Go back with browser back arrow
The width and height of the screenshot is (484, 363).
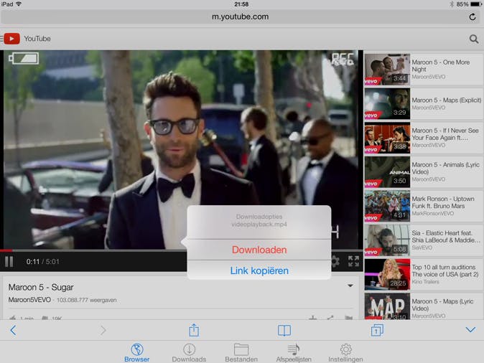(13, 330)
